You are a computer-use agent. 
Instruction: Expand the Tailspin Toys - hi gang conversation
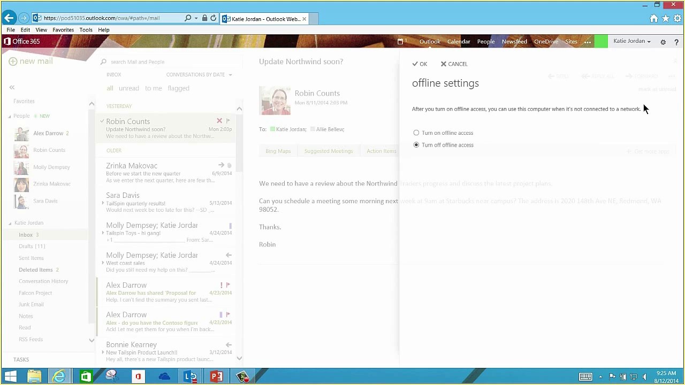103,233
